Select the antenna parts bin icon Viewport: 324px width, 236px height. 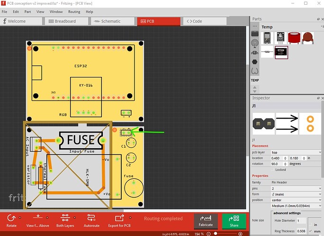tap(255, 43)
